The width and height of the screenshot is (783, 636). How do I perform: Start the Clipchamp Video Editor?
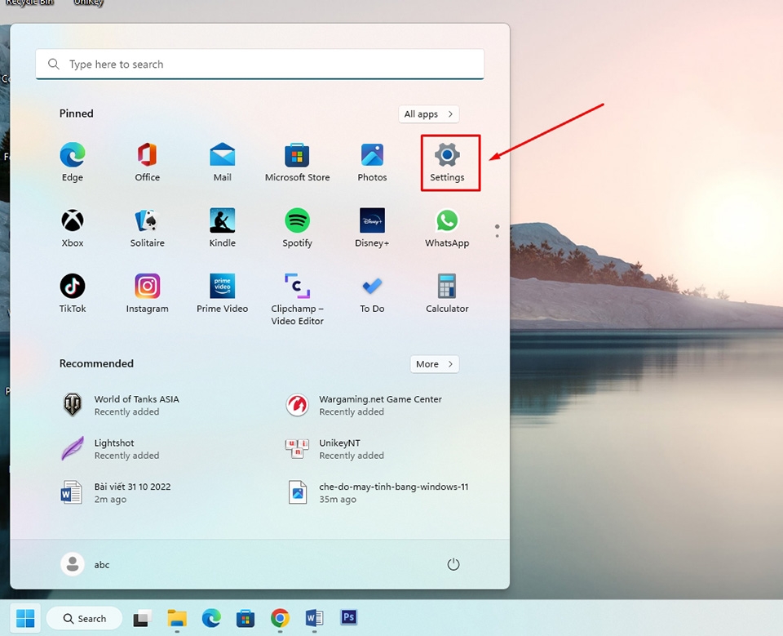297,292
